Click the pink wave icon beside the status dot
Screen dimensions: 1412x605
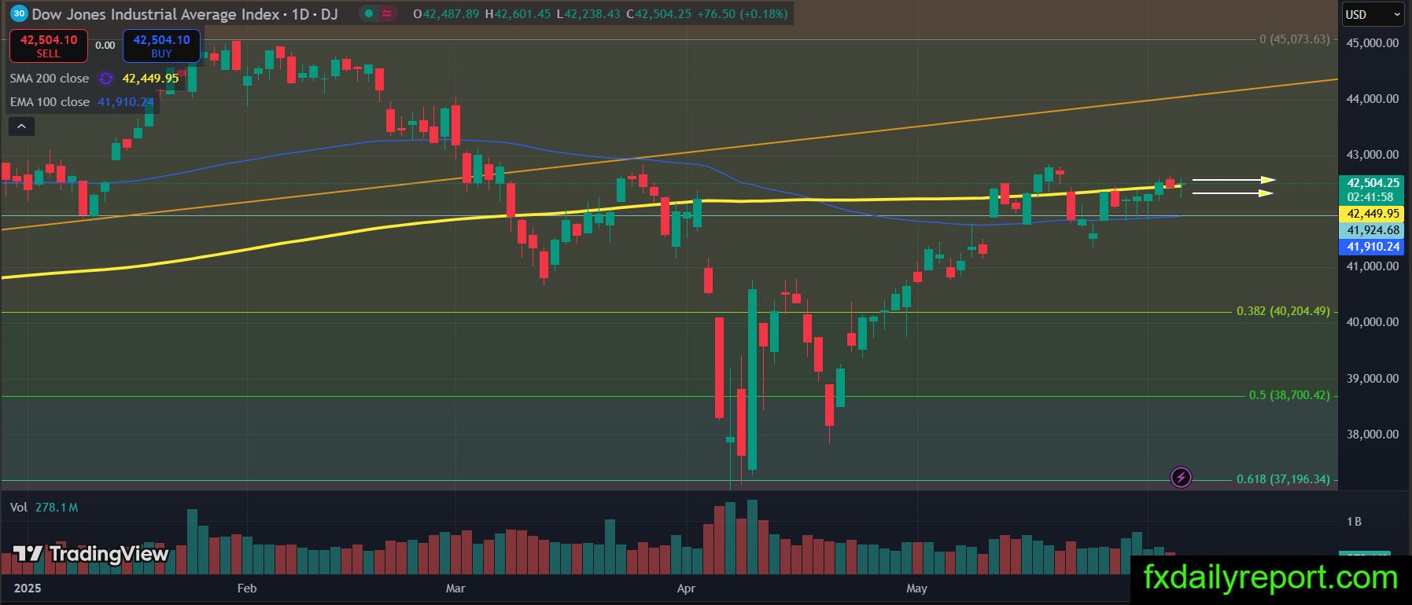pyautogui.click(x=387, y=13)
